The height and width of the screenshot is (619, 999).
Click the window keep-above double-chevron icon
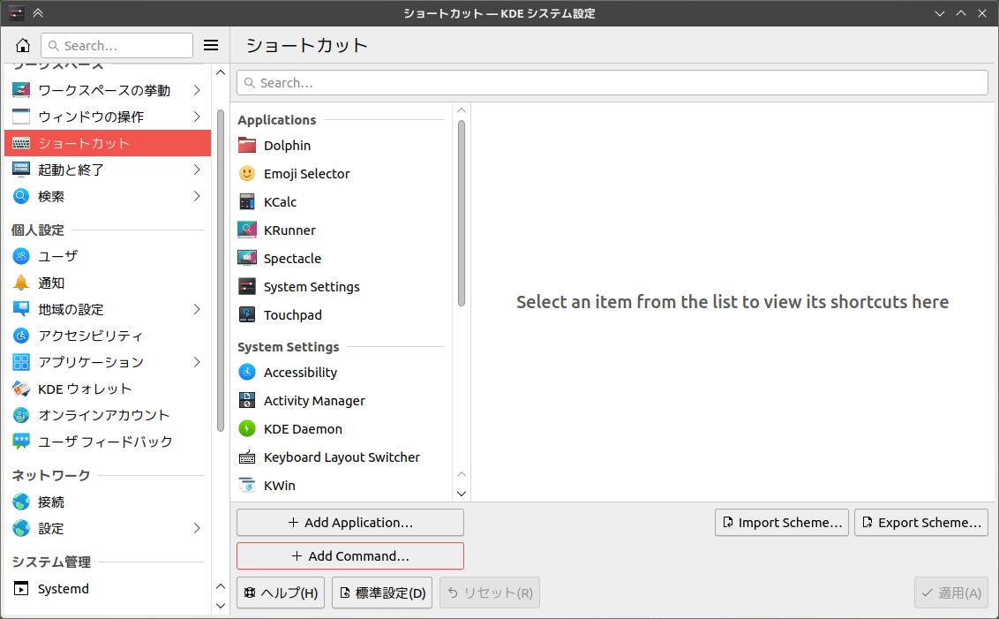point(38,12)
